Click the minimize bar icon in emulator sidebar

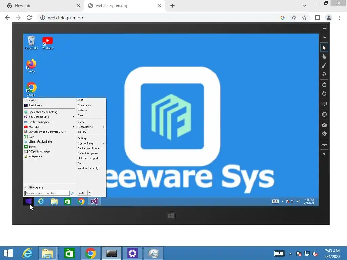tap(324, 28)
